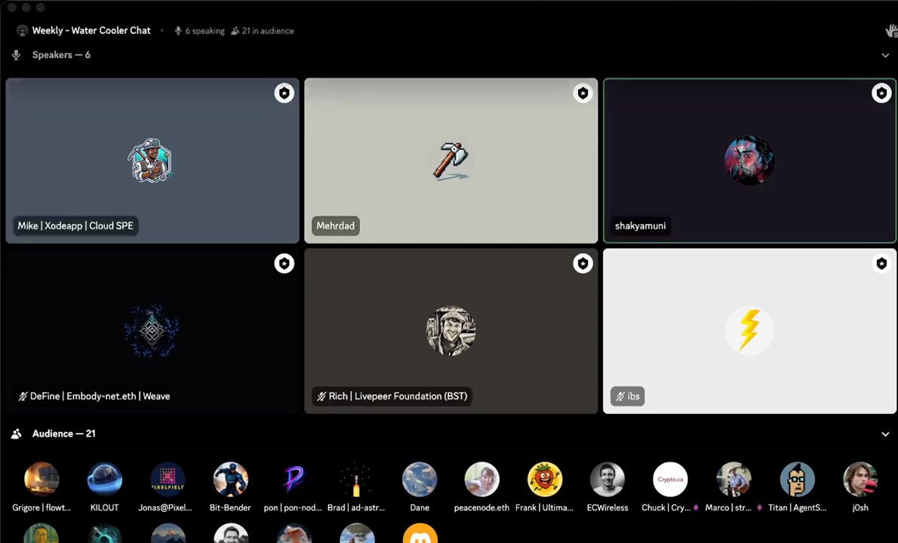Click the moderator badge on shakyamuni's tile
Viewport: 898px width, 543px height.
pos(881,93)
